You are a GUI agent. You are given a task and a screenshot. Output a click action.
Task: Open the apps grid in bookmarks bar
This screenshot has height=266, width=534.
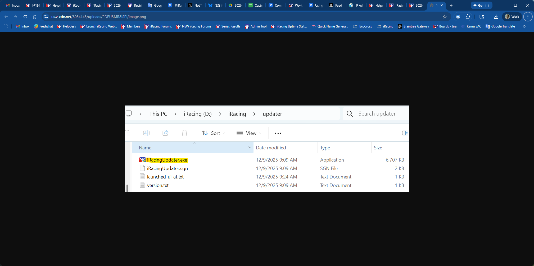pyautogui.click(x=6, y=26)
